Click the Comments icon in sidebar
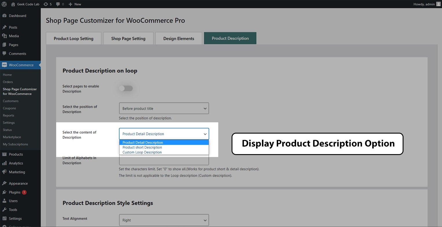 click(4, 53)
